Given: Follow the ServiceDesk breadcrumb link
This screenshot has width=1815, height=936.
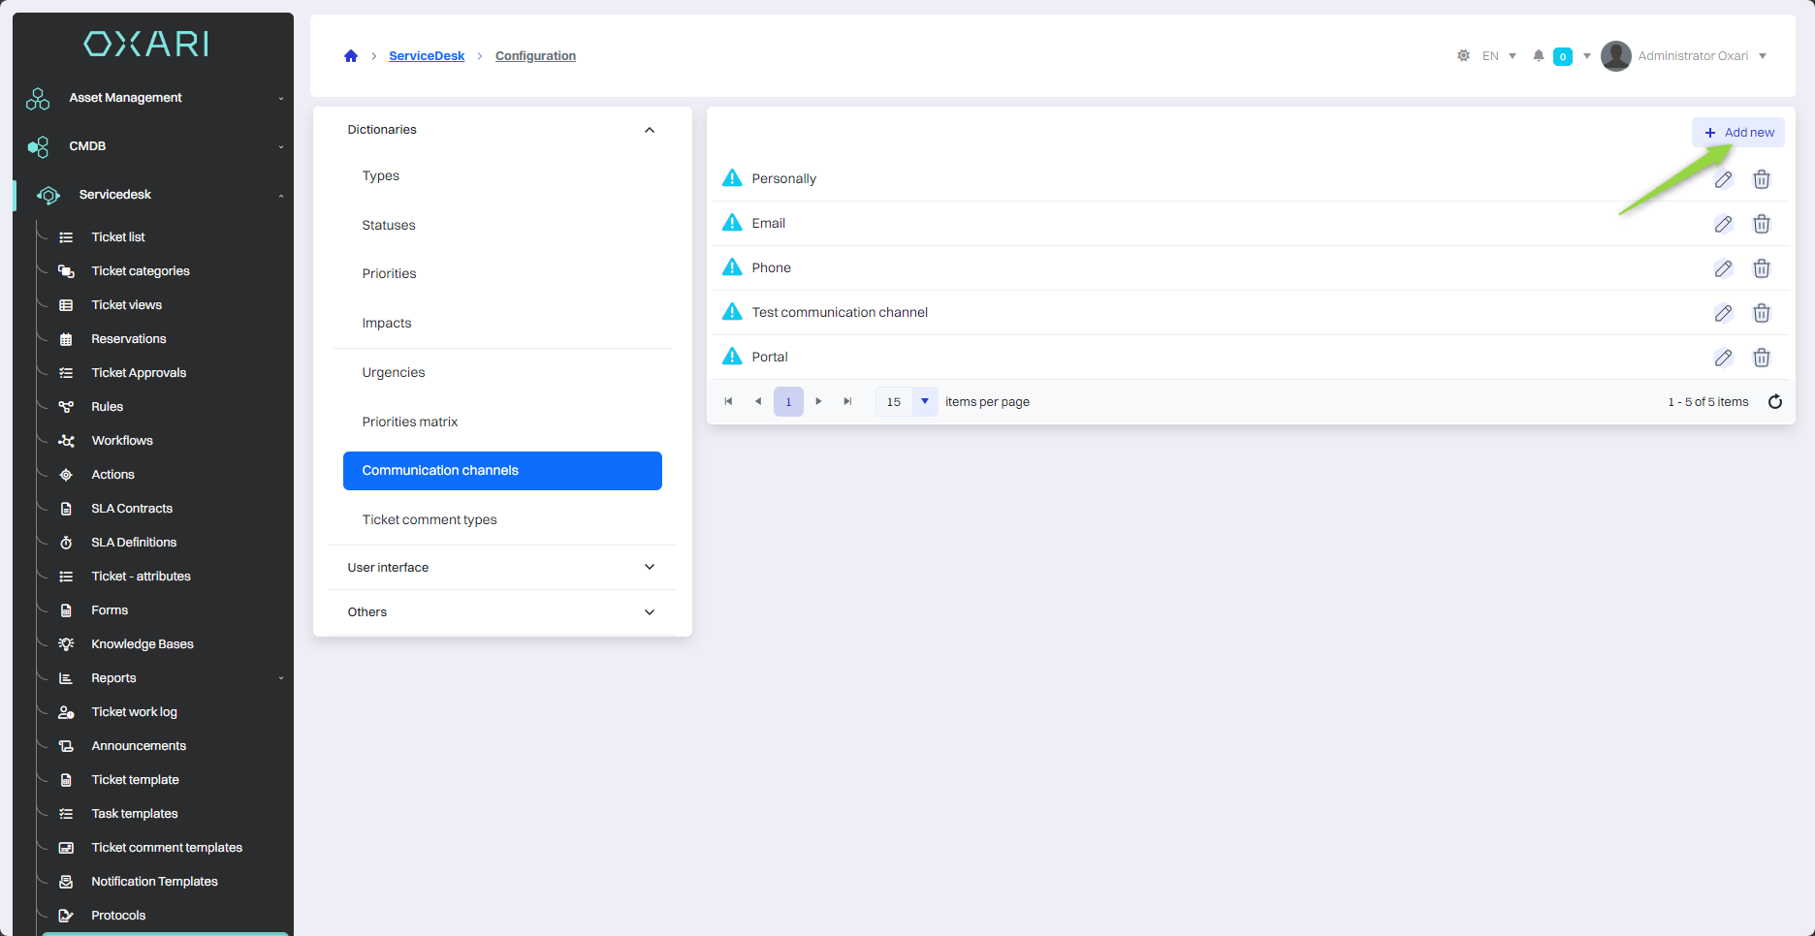Looking at the screenshot, I should point(427,56).
